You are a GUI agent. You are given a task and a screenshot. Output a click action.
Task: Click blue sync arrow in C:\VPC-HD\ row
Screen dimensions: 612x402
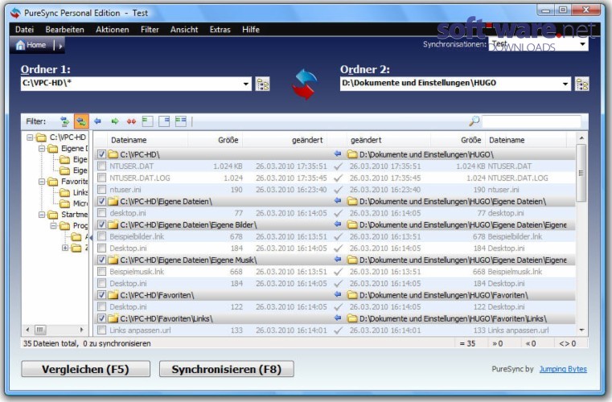pyautogui.click(x=338, y=154)
